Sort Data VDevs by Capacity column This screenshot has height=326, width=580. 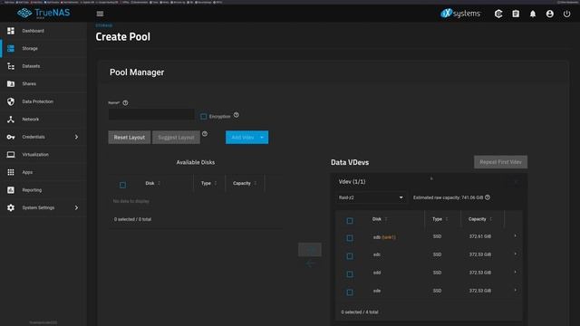click(480, 219)
